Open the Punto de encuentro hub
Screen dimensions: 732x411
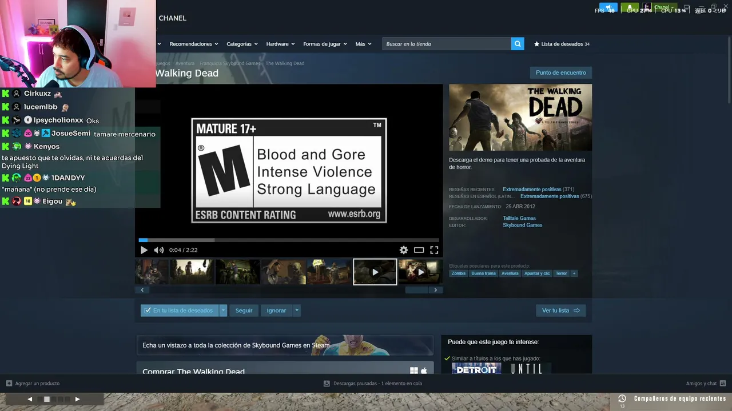[x=561, y=72]
